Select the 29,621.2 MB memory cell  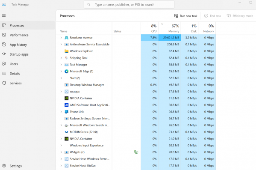point(170,38)
